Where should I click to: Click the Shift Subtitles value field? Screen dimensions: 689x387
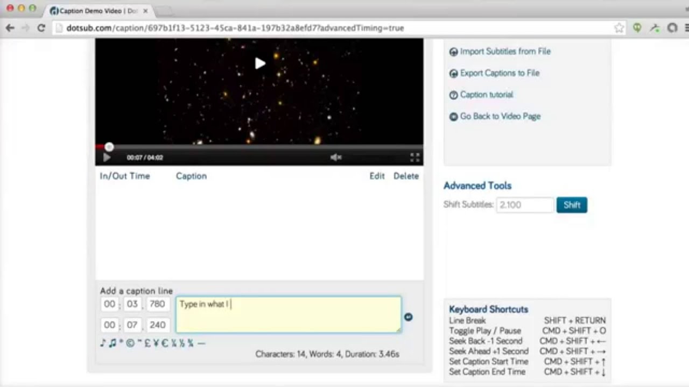pos(525,205)
